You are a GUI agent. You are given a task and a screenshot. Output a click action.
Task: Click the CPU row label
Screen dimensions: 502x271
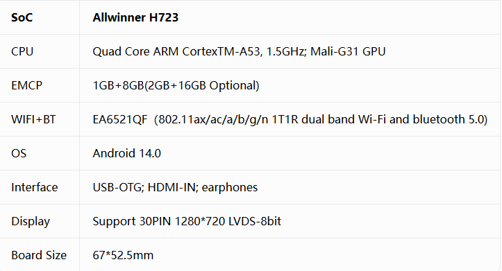(22, 51)
